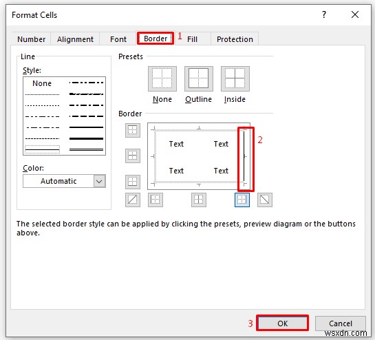Apply the Outline preset border
This screenshot has height=340, width=375.
click(198, 78)
